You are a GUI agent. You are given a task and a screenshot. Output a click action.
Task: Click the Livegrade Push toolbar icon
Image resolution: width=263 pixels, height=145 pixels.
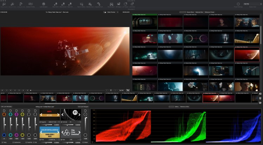99,4
